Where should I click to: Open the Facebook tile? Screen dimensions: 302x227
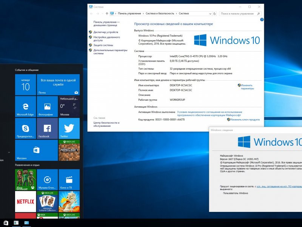pyautogui.click(x=48, y=128)
